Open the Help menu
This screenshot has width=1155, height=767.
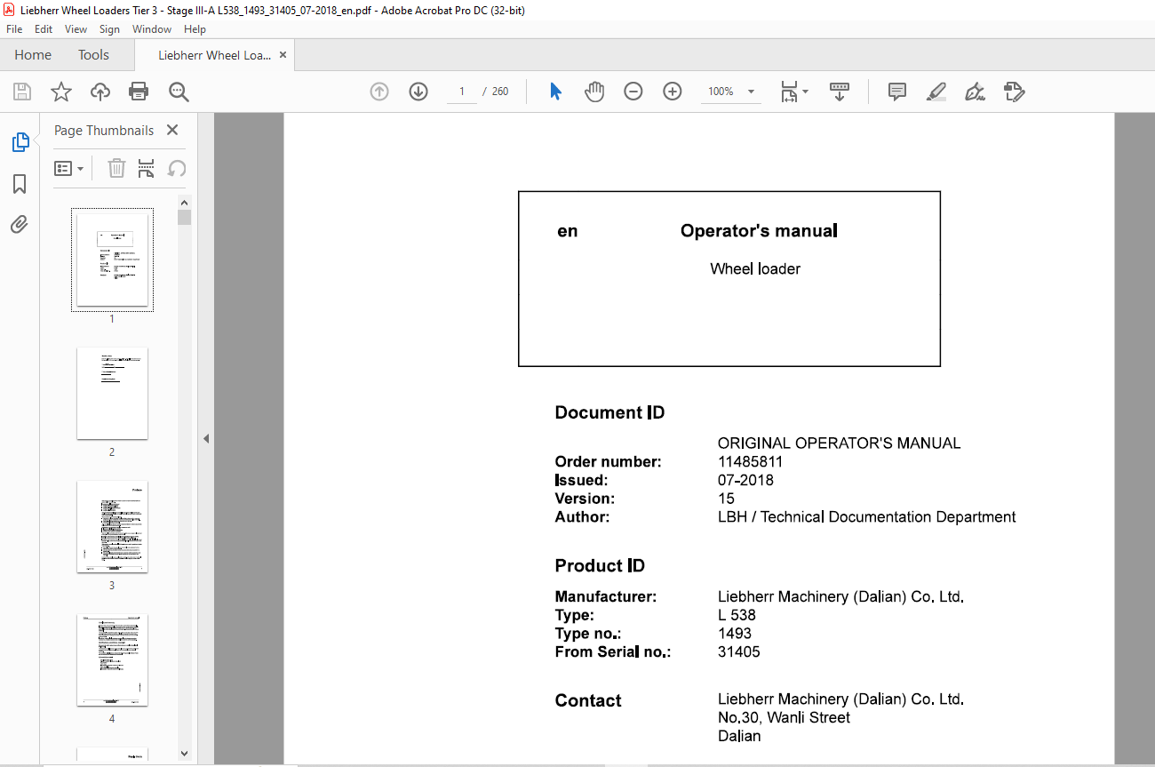pyautogui.click(x=195, y=29)
